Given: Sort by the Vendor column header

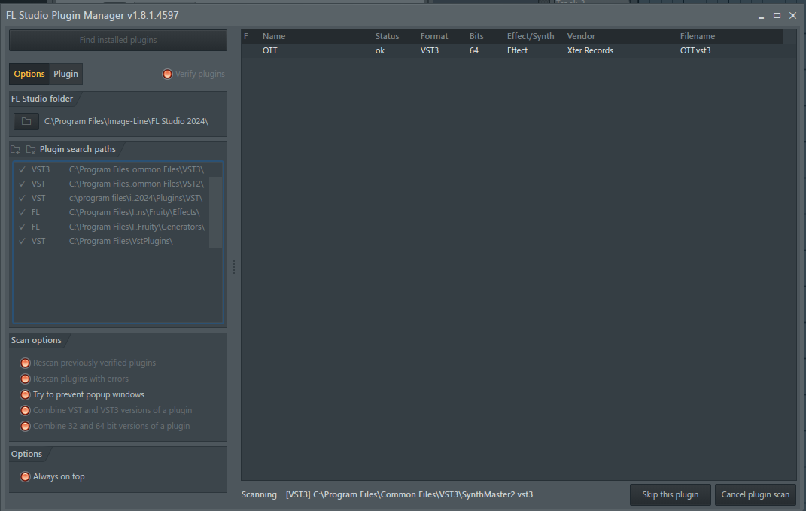Looking at the screenshot, I should click(x=582, y=36).
